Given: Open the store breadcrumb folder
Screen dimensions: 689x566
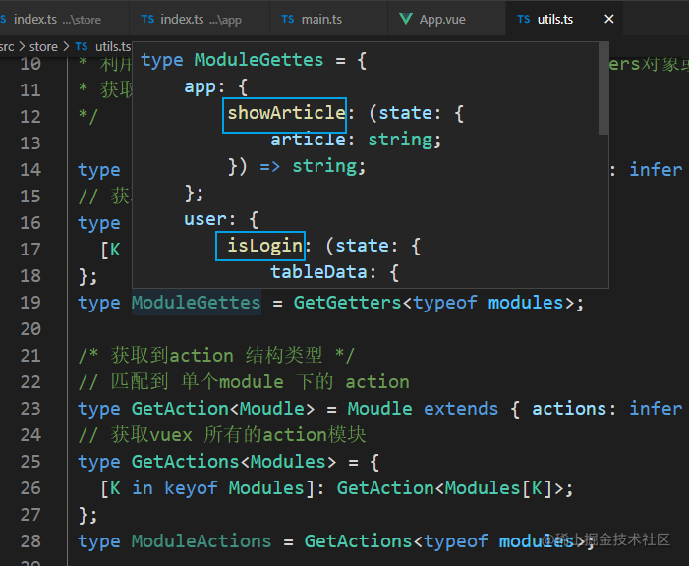Looking at the screenshot, I should click(43, 46).
